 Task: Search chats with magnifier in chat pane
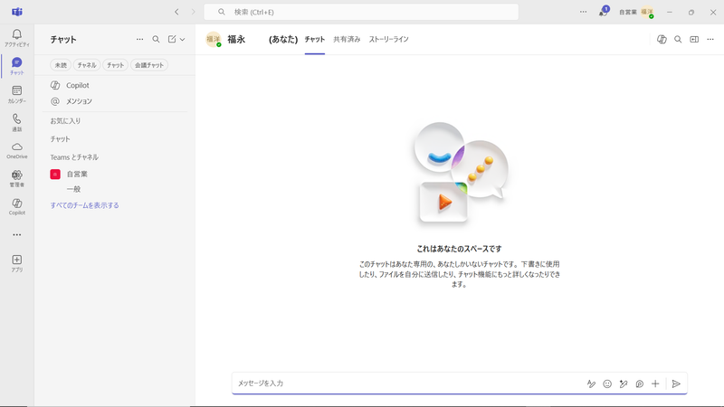(156, 39)
